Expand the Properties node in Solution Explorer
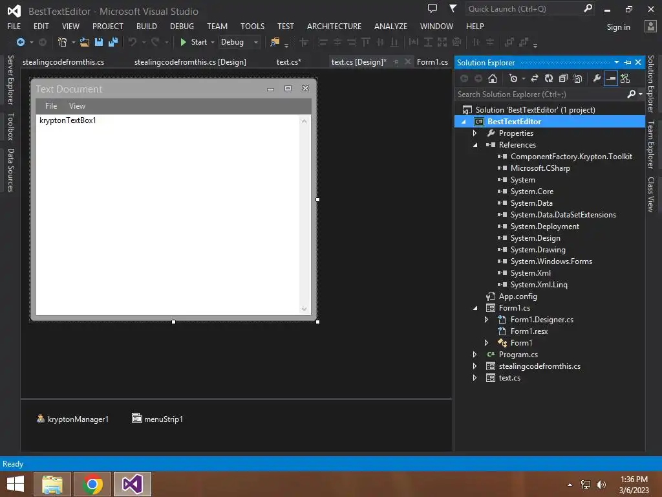 [475, 133]
